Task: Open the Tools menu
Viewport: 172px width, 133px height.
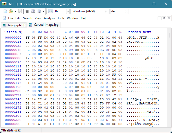Action: coord(61,18)
